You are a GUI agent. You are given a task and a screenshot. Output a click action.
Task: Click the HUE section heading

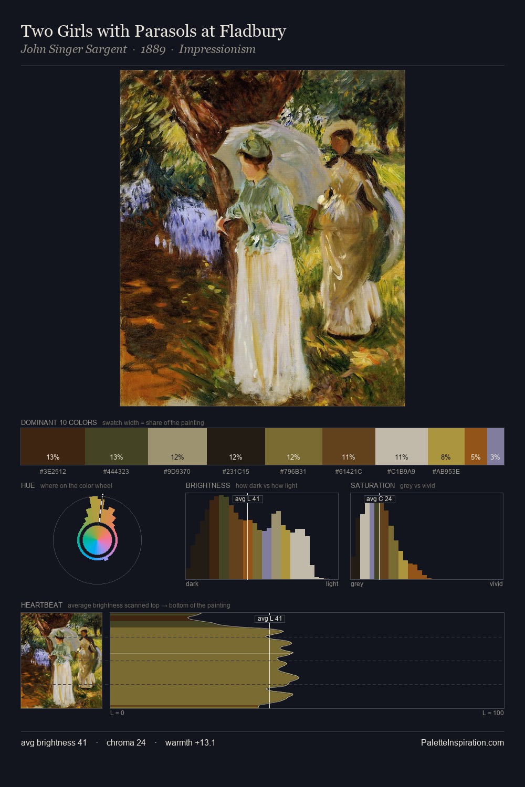(x=28, y=485)
